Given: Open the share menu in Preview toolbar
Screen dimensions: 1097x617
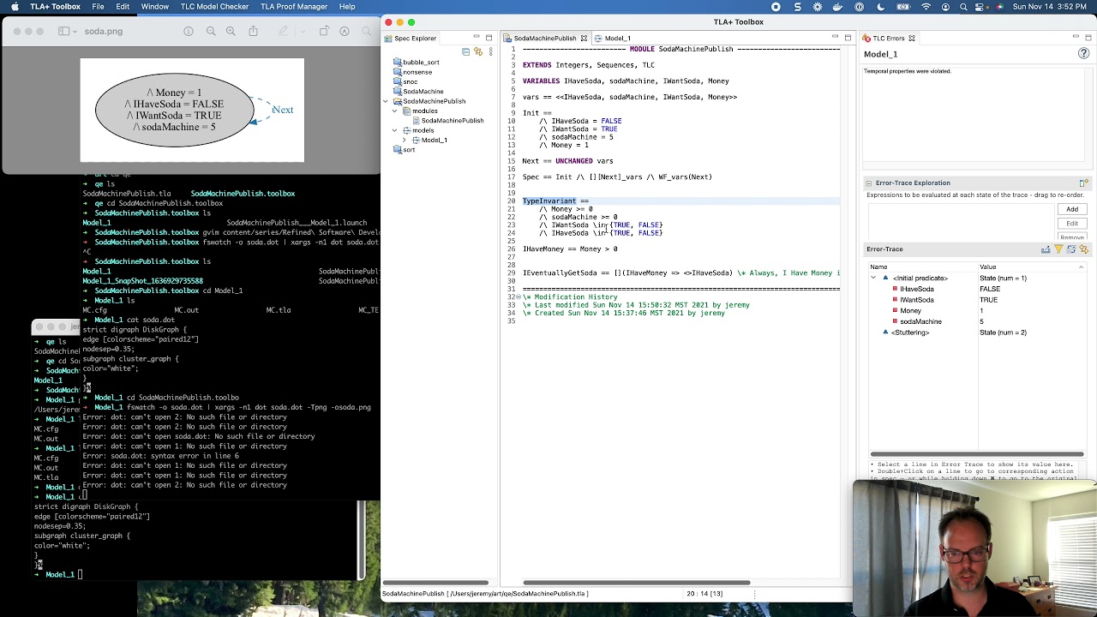Looking at the screenshot, I should [x=253, y=32].
